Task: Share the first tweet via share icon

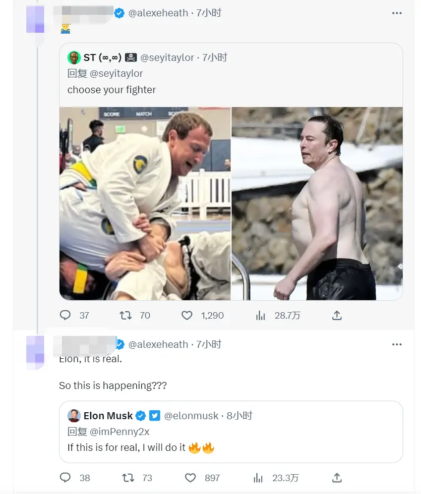Action: pos(337,315)
